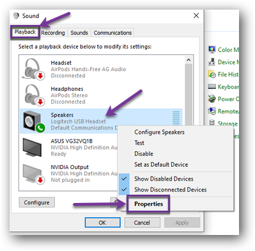Click "AirPods Hands-Free AG Audio" text
This screenshot has height=251, width=255.
pos(88,69)
